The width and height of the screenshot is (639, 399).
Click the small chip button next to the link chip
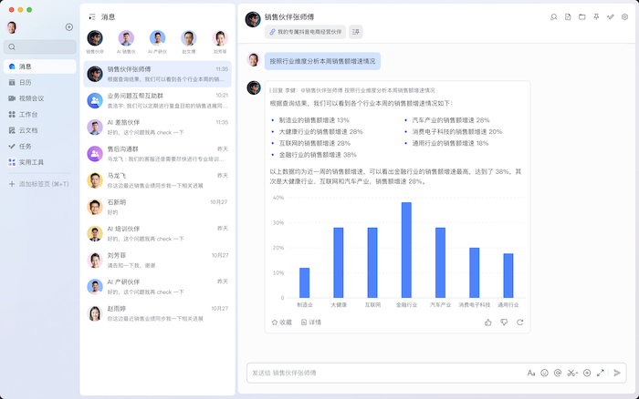point(356,32)
